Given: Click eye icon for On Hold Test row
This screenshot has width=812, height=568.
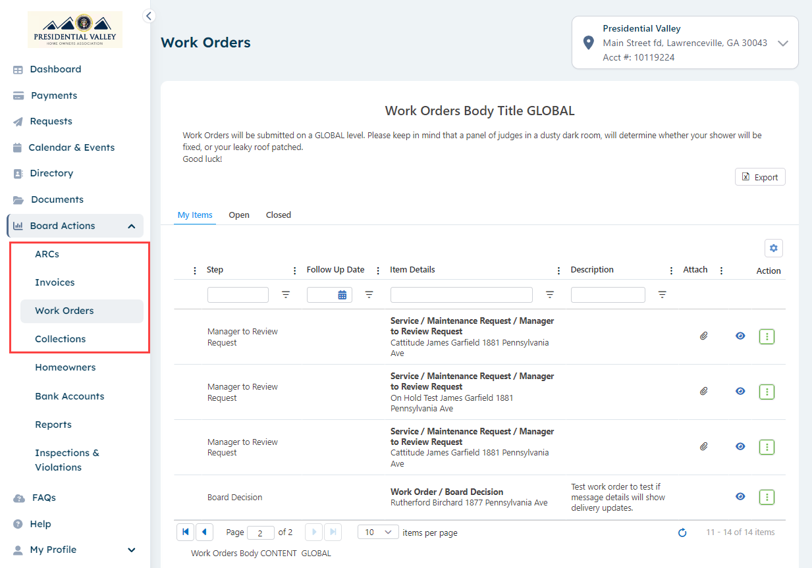Looking at the screenshot, I should coord(740,392).
